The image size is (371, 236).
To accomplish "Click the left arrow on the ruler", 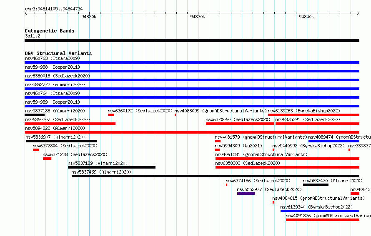I will (26, 13).
